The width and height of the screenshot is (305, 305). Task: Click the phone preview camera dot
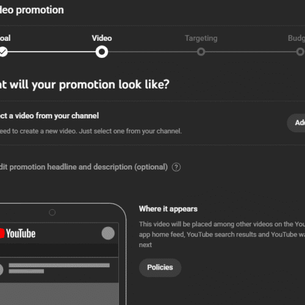[x=52, y=212]
